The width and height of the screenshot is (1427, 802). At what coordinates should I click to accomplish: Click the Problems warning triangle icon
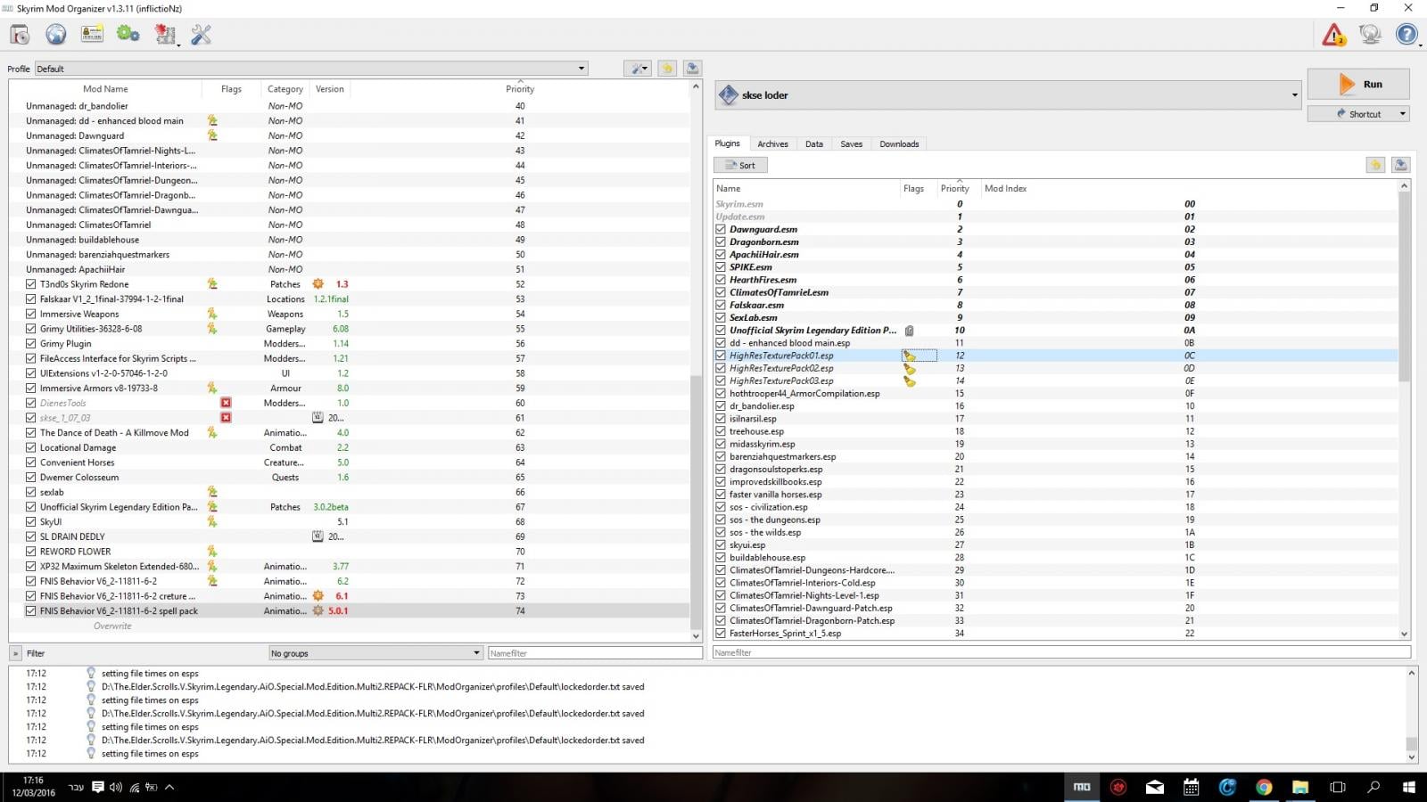[1333, 35]
